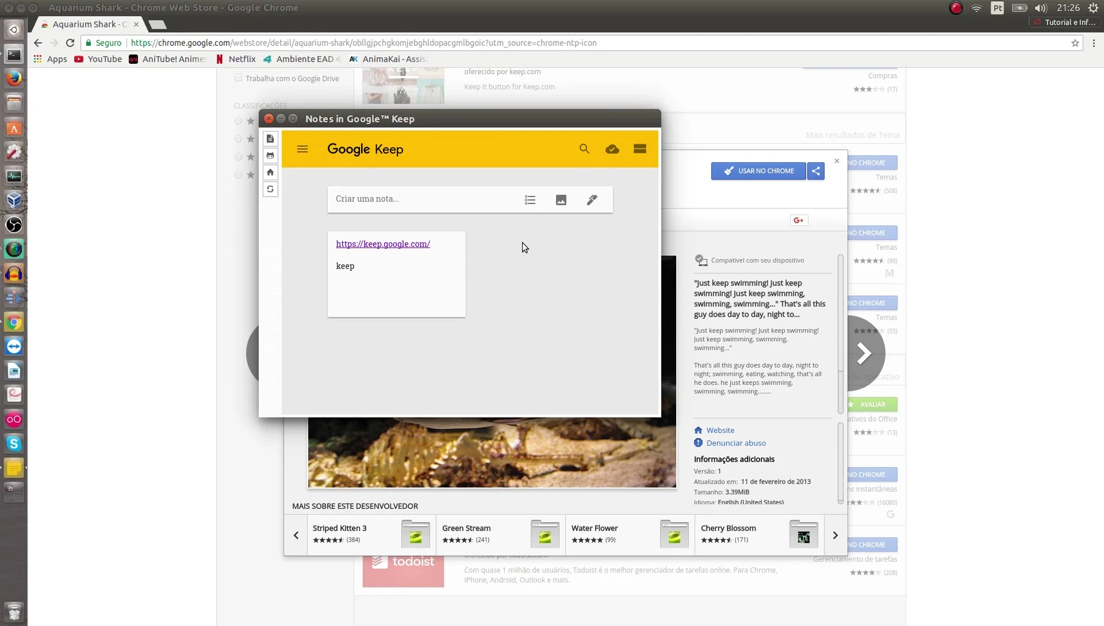Screen dimensions: 1104x626
Task: Click the aquarium screenshot image
Action: tap(492, 452)
